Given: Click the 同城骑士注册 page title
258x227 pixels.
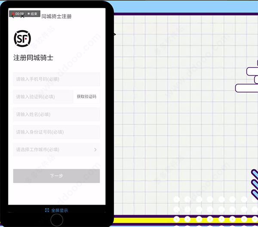Looking at the screenshot, I should (56, 17).
